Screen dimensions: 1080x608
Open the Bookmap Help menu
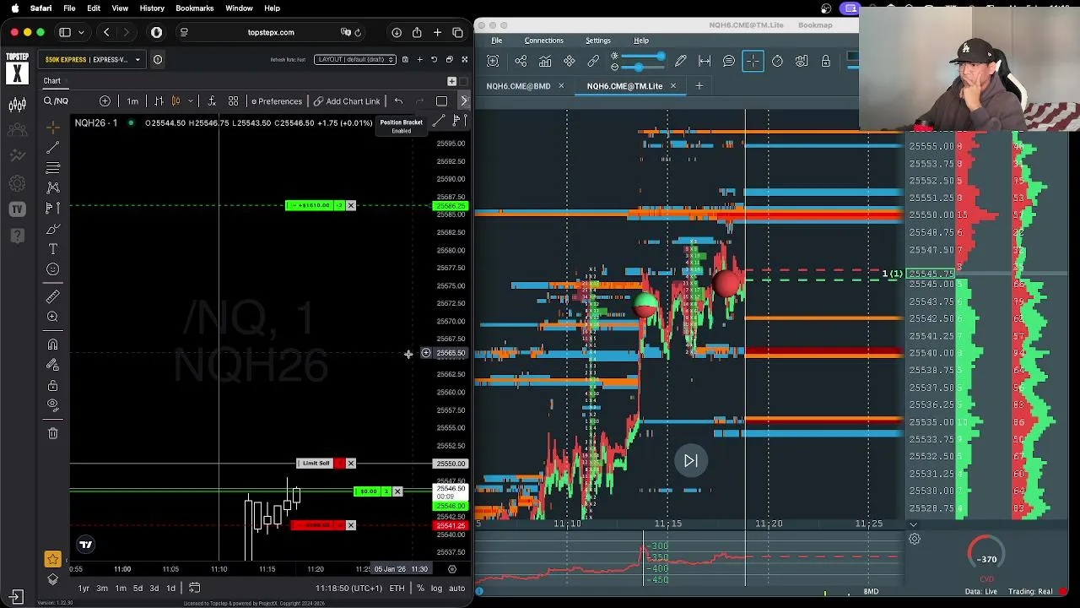click(x=641, y=41)
